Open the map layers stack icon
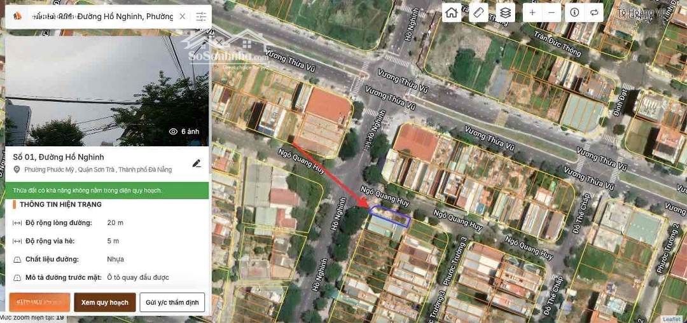The image size is (687, 323). pyautogui.click(x=506, y=13)
